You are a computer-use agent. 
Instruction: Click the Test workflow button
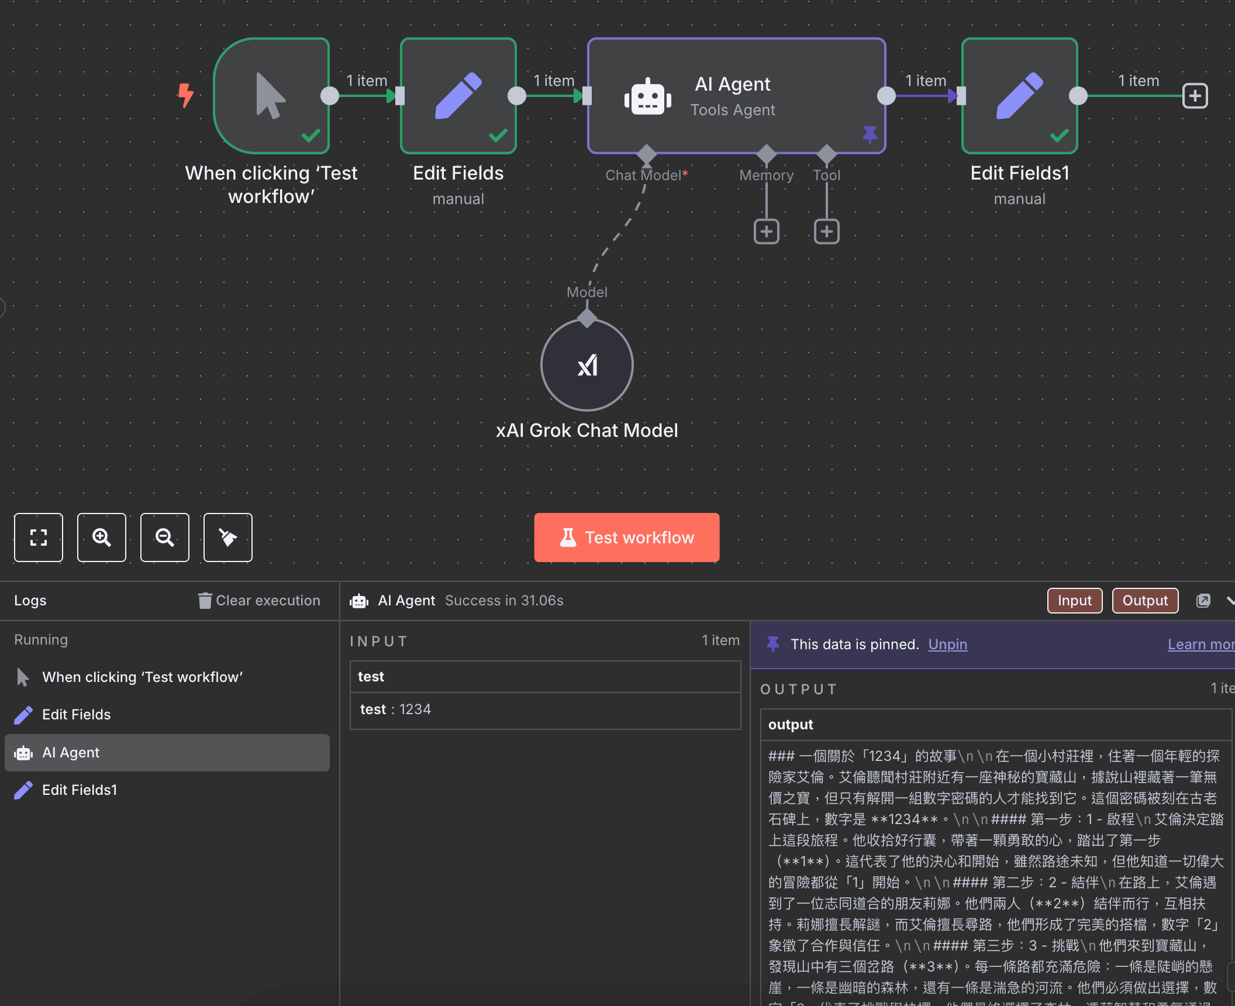(626, 537)
